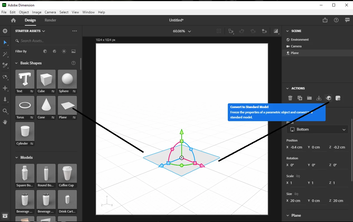353x222 pixels.
Task: Switch to the Design tab
Action: (30, 20)
